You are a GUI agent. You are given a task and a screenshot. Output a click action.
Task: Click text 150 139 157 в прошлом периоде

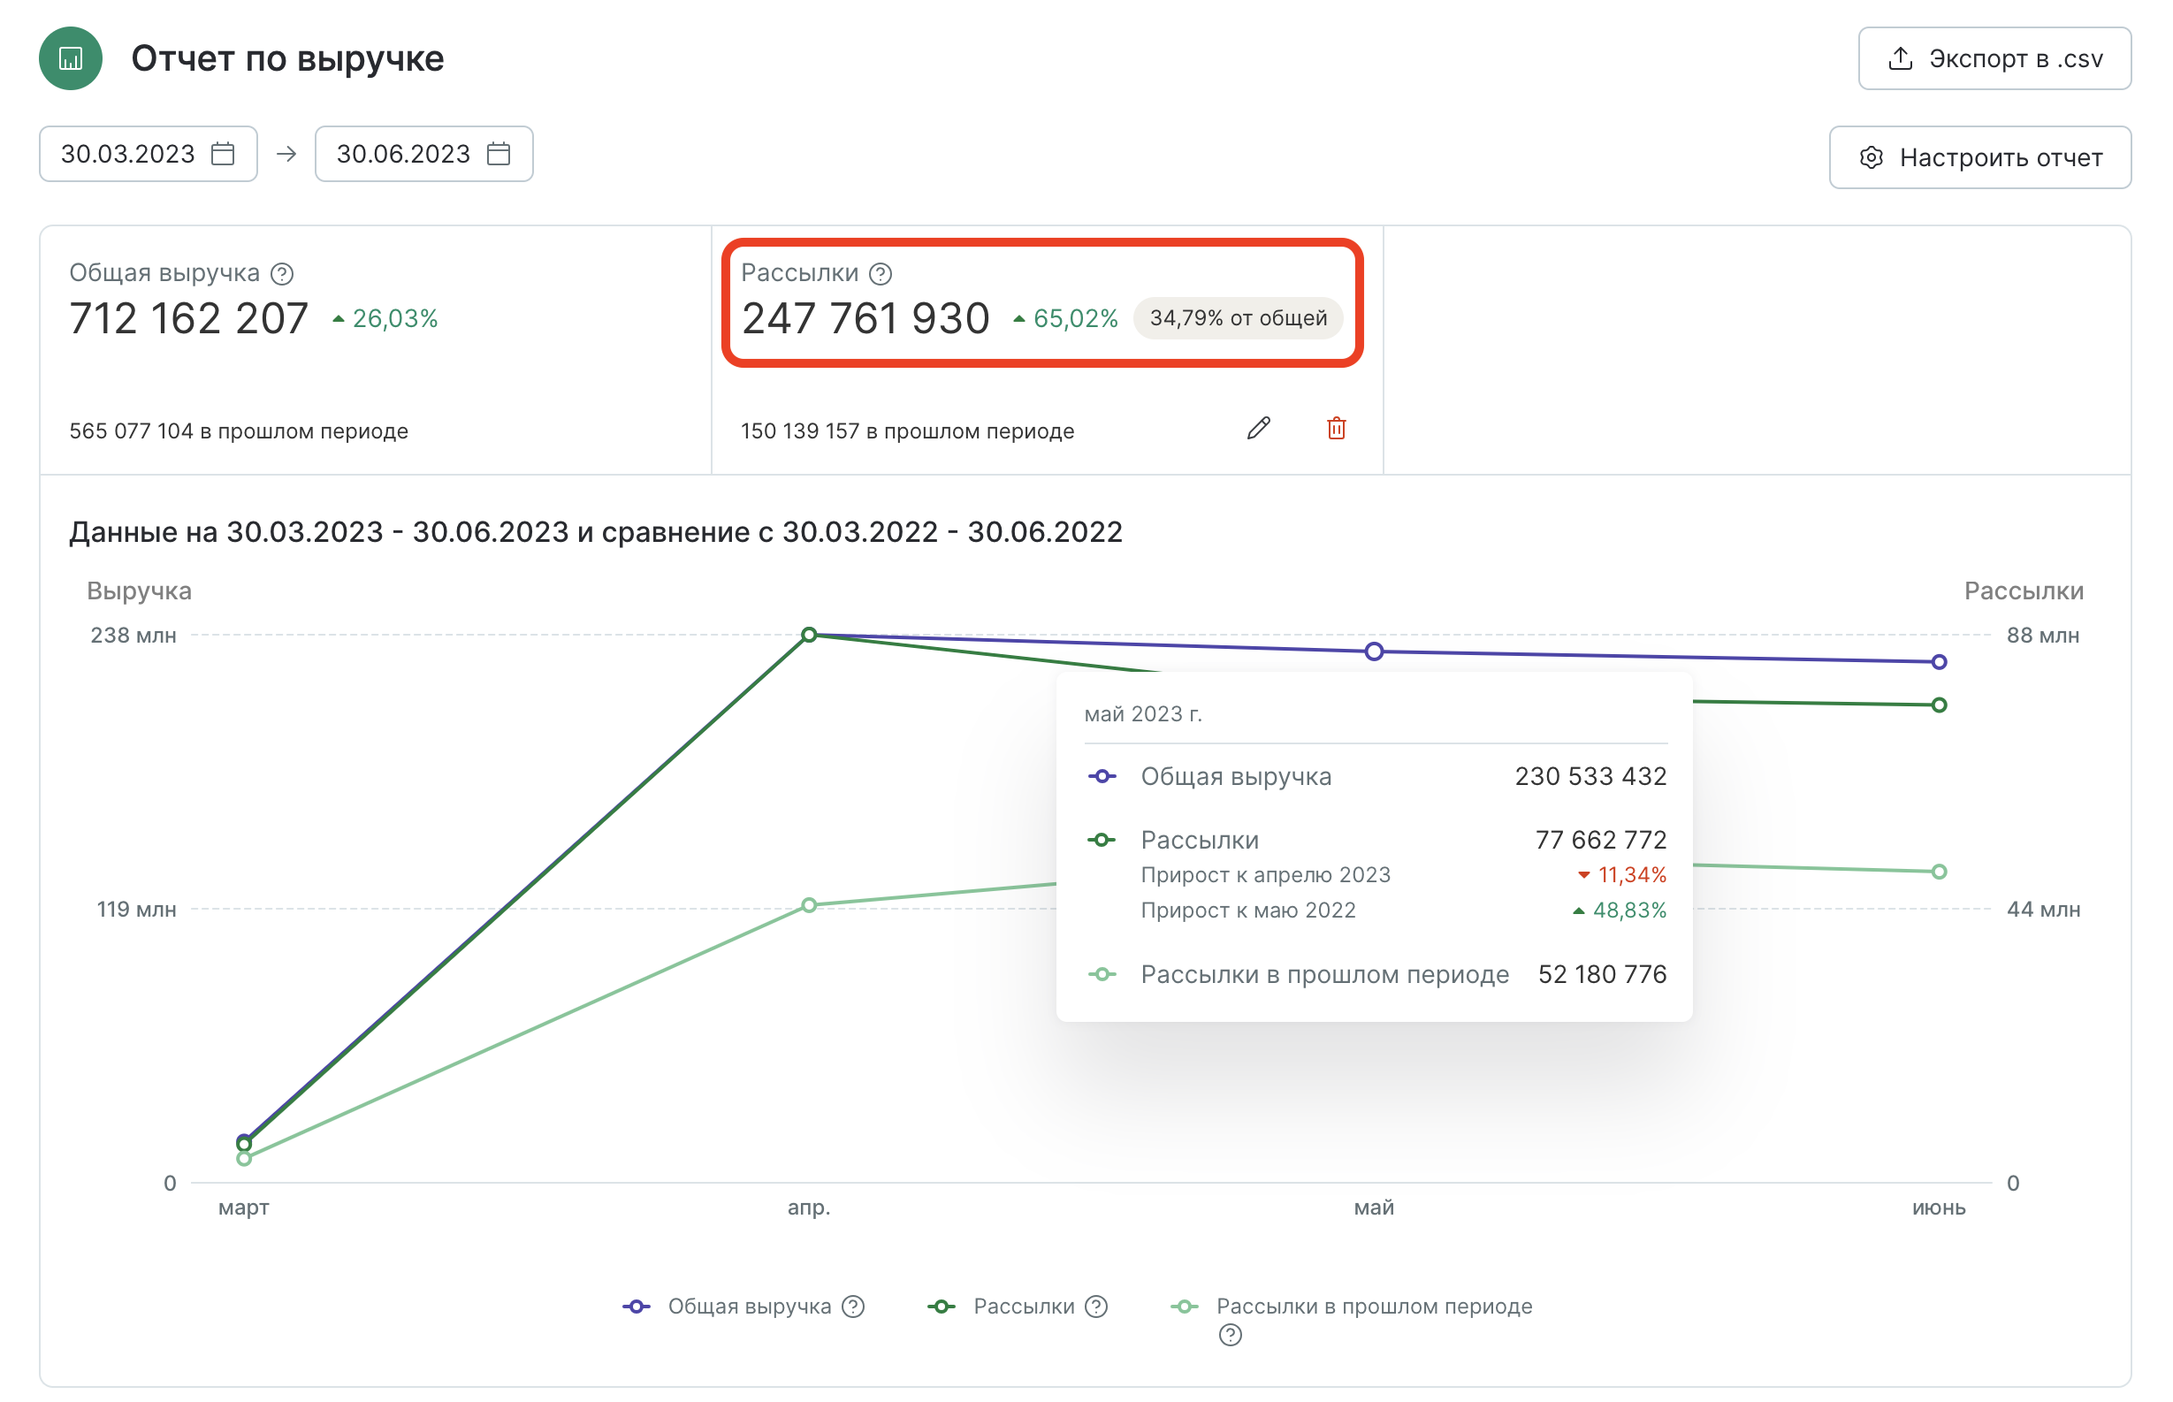click(908, 431)
